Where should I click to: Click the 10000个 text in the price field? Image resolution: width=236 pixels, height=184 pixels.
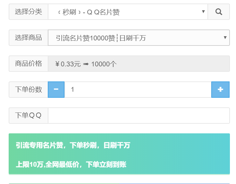pyautogui.click(x=104, y=64)
